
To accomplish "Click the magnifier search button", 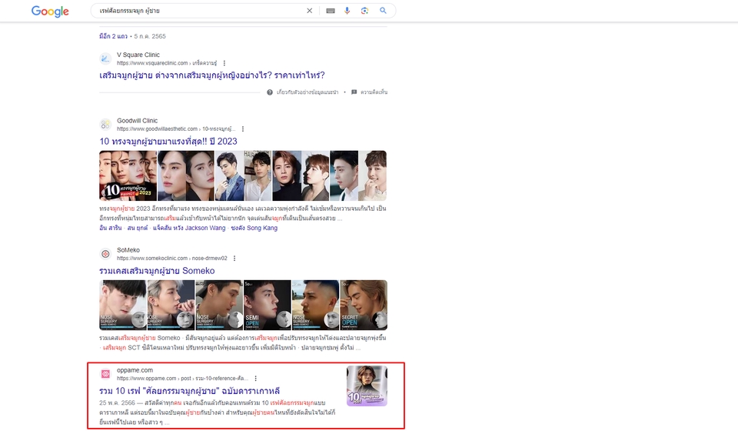I will (383, 10).
